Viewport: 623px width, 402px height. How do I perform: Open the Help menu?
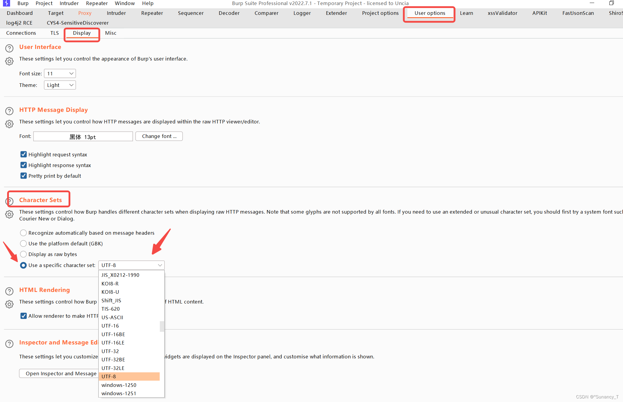coord(148,3)
